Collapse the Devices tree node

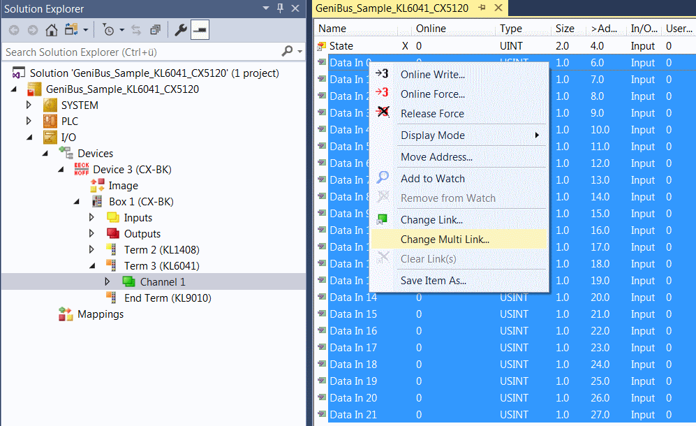(x=45, y=153)
